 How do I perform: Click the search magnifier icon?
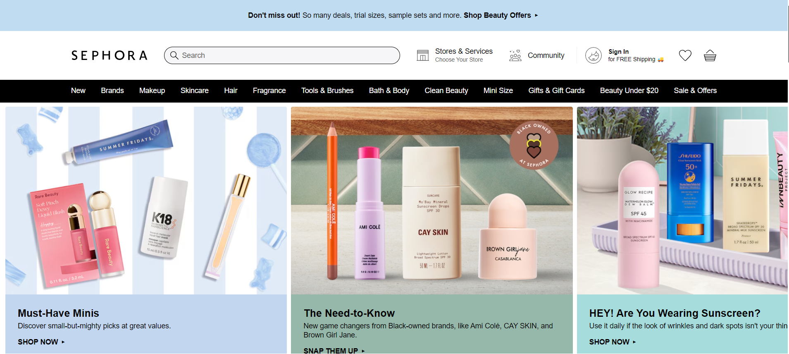point(174,55)
